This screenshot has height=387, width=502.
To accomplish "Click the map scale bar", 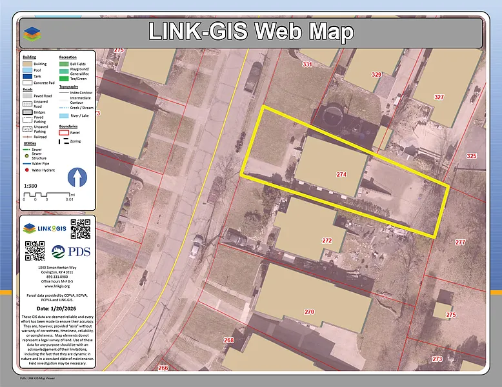I will (x=49, y=197).
